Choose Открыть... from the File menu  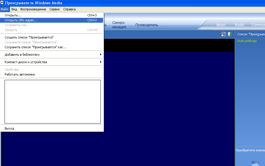[52, 15]
